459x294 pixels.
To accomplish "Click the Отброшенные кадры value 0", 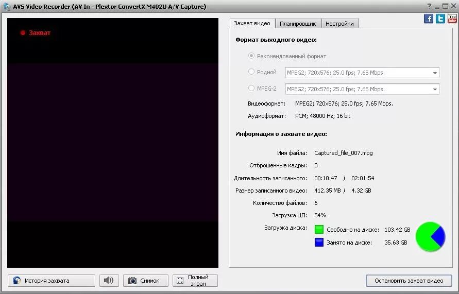I will 316,166.
